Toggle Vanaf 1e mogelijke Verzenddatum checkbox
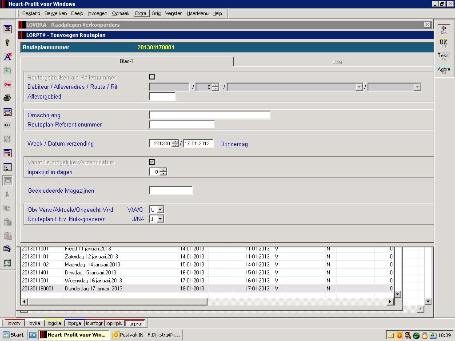Viewport: 455px width, 341px height. (x=152, y=162)
